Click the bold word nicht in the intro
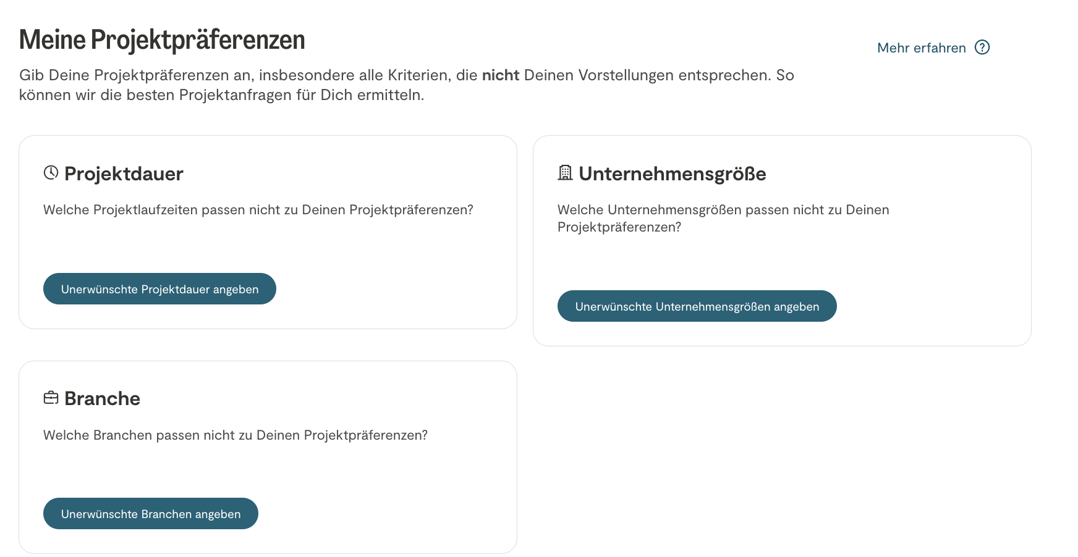The height and width of the screenshot is (557, 1078). point(500,75)
